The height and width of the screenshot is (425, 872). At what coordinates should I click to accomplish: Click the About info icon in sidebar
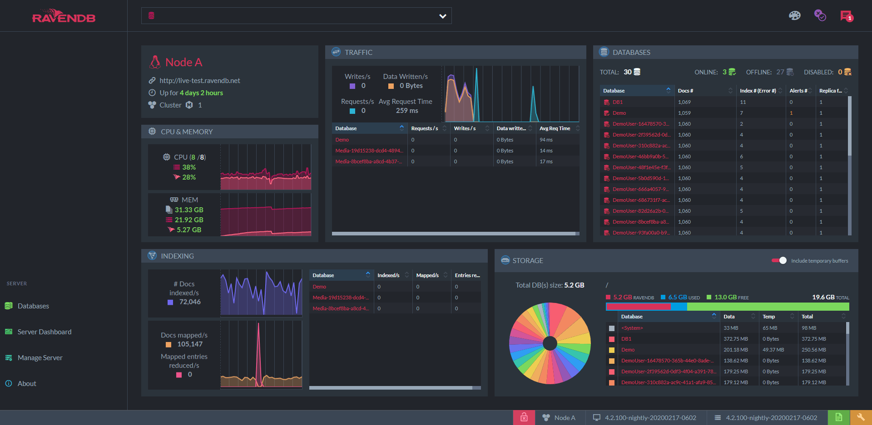[9, 383]
